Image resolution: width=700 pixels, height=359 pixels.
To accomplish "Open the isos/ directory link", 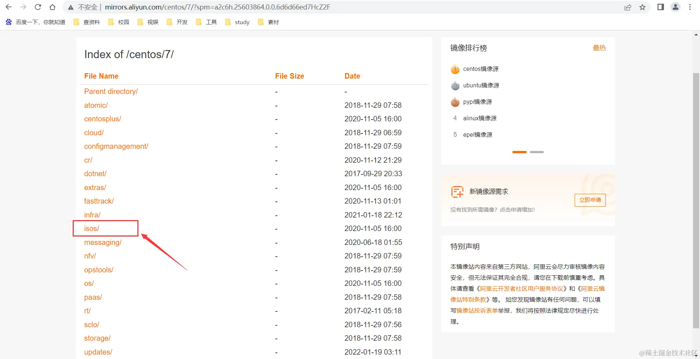I will click(91, 228).
